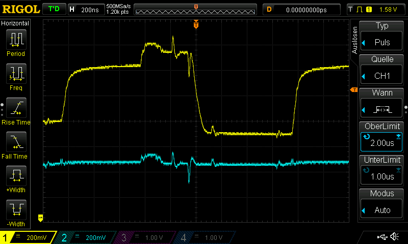
Task: Click the orange trigger level marker at right edge
Action: (354, 89)
